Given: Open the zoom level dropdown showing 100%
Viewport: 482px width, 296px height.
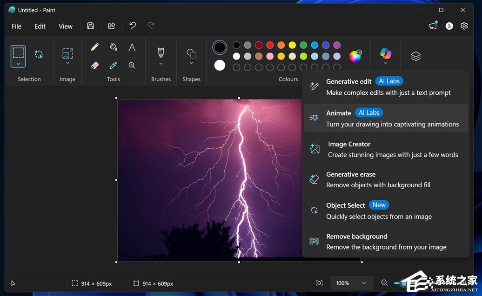Looking at the screenshot, I should click(x=351, y=283).
